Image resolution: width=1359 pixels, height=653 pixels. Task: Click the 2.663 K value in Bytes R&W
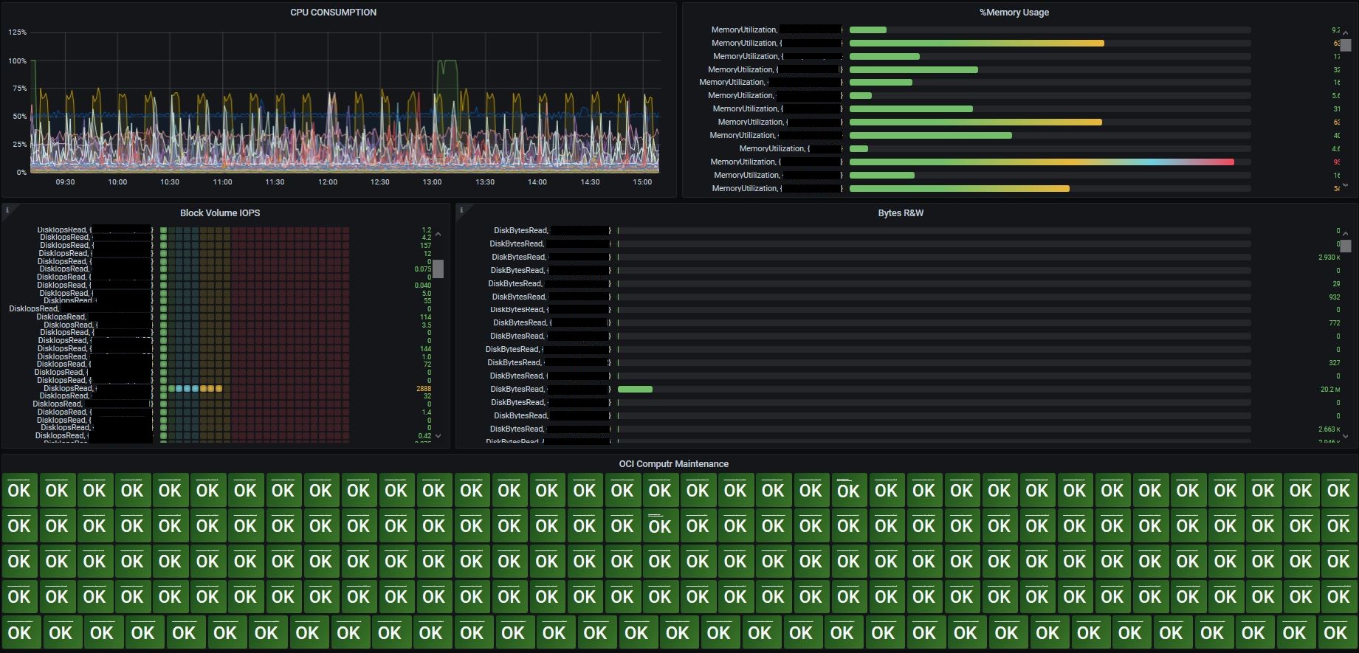(1328, 429)
